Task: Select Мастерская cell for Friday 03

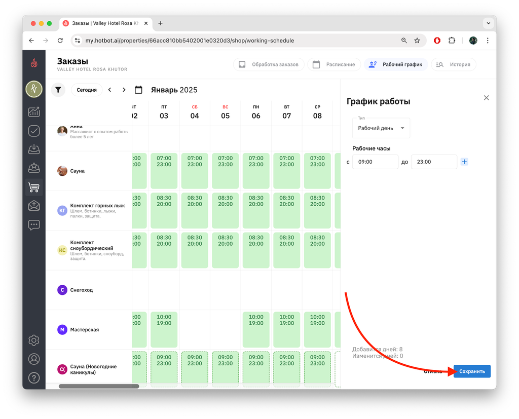Action: click(164, 330)
